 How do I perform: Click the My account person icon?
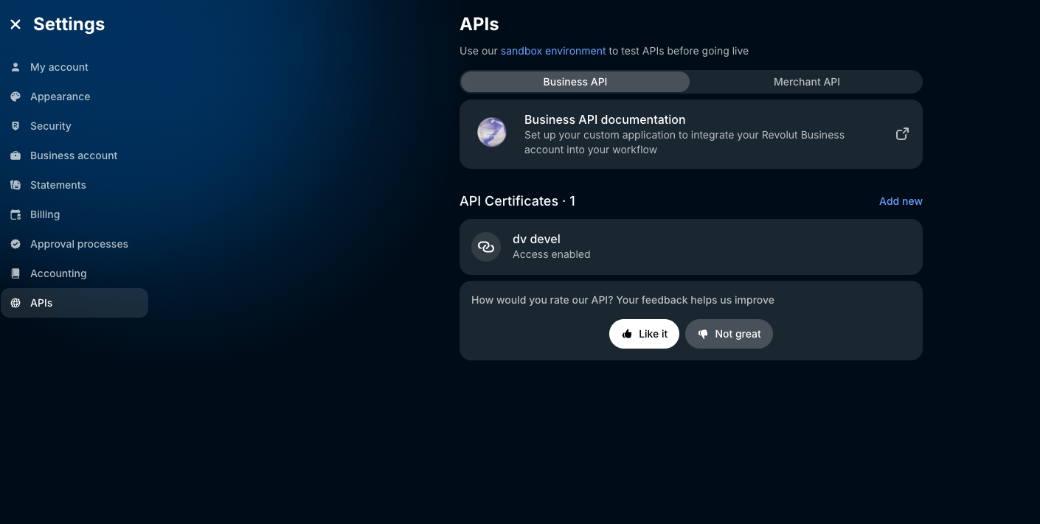pyautogui.click(x=15, y=67)
